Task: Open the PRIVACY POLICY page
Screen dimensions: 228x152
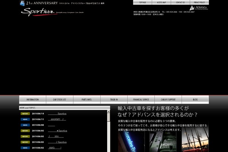Action: [x=199, y=2]
